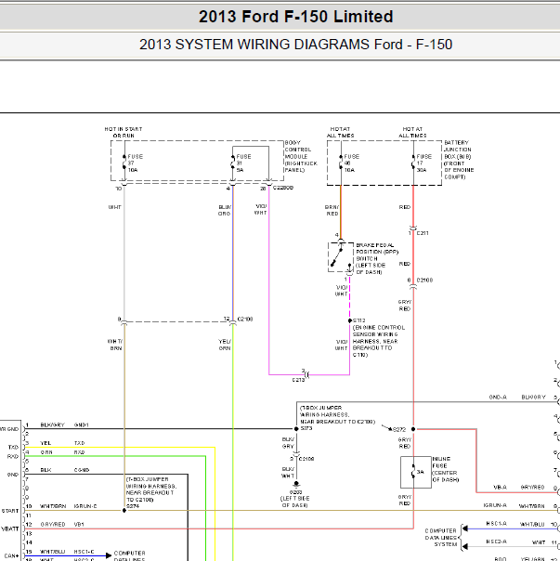This screenshot has height=561, width=560.
Task: Click the G203 ground symbol
Action: [296, 484]
